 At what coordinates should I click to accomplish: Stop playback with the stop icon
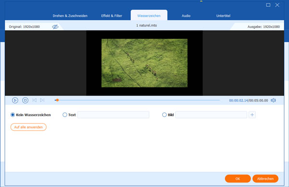[25, 100]
